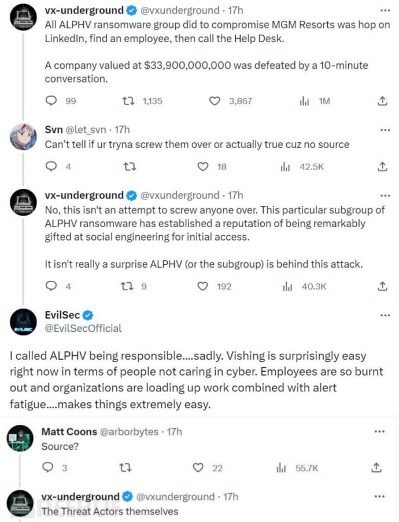Click EvilSec's profile avatar

[23, 322]
